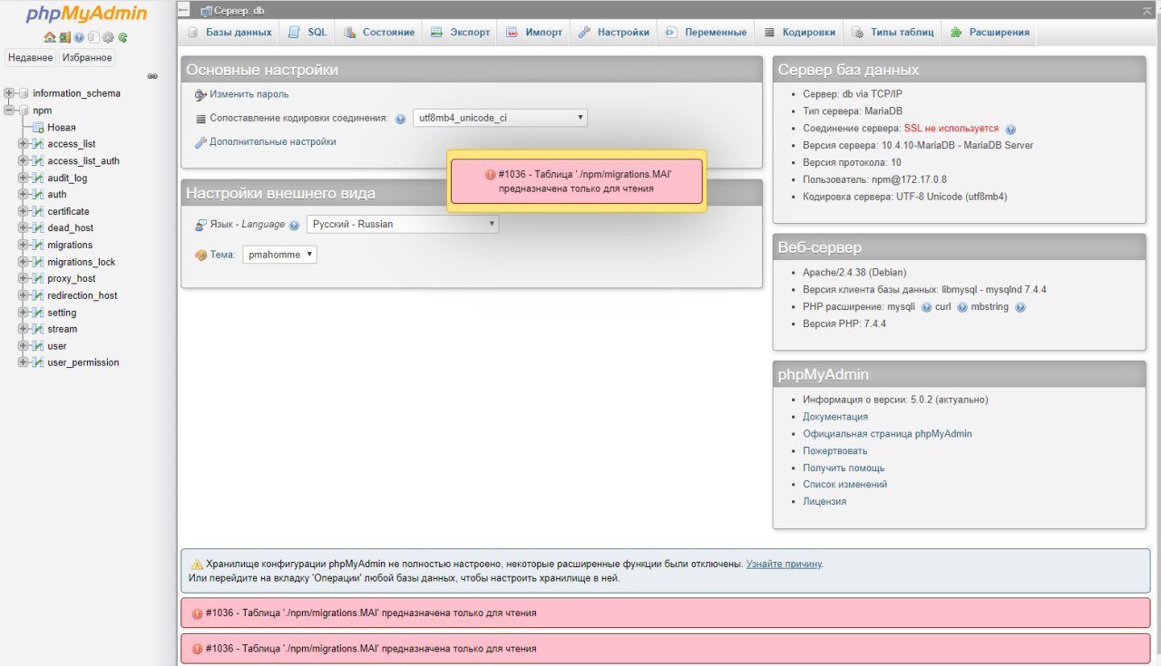Expand the certificate table node
The image size is (1161, 666).
point(24,212)
